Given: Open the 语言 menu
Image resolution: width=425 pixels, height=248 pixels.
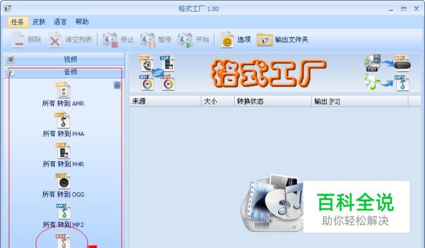Looking at the screenshot, I should point(60,22).
